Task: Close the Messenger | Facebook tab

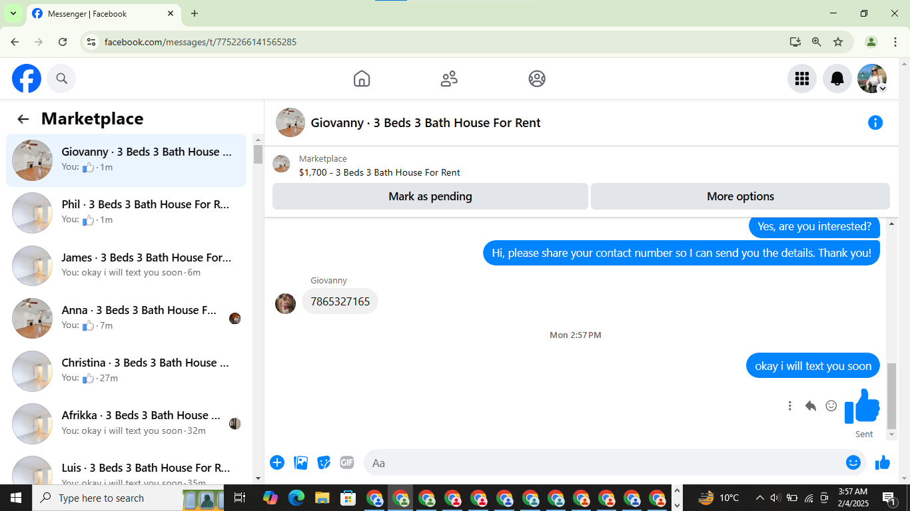Action: tap(171, 13)
